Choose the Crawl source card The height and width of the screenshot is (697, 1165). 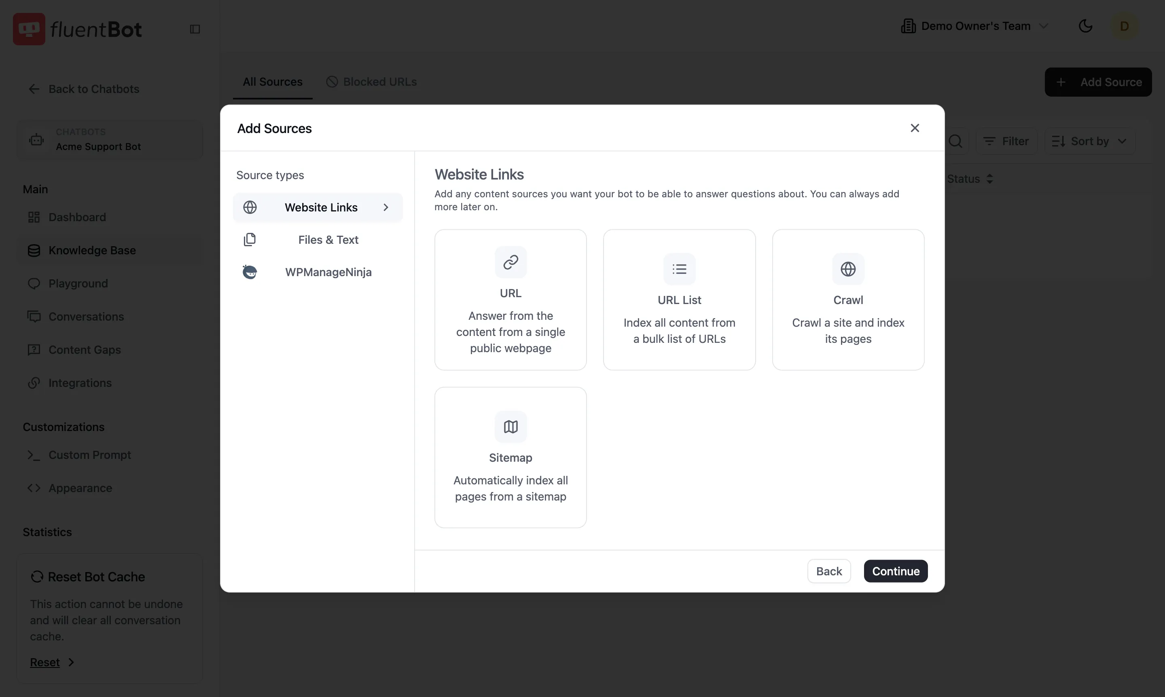[x=848, y=300]
